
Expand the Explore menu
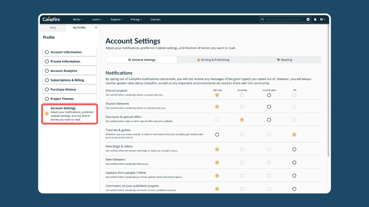[116, 19]
